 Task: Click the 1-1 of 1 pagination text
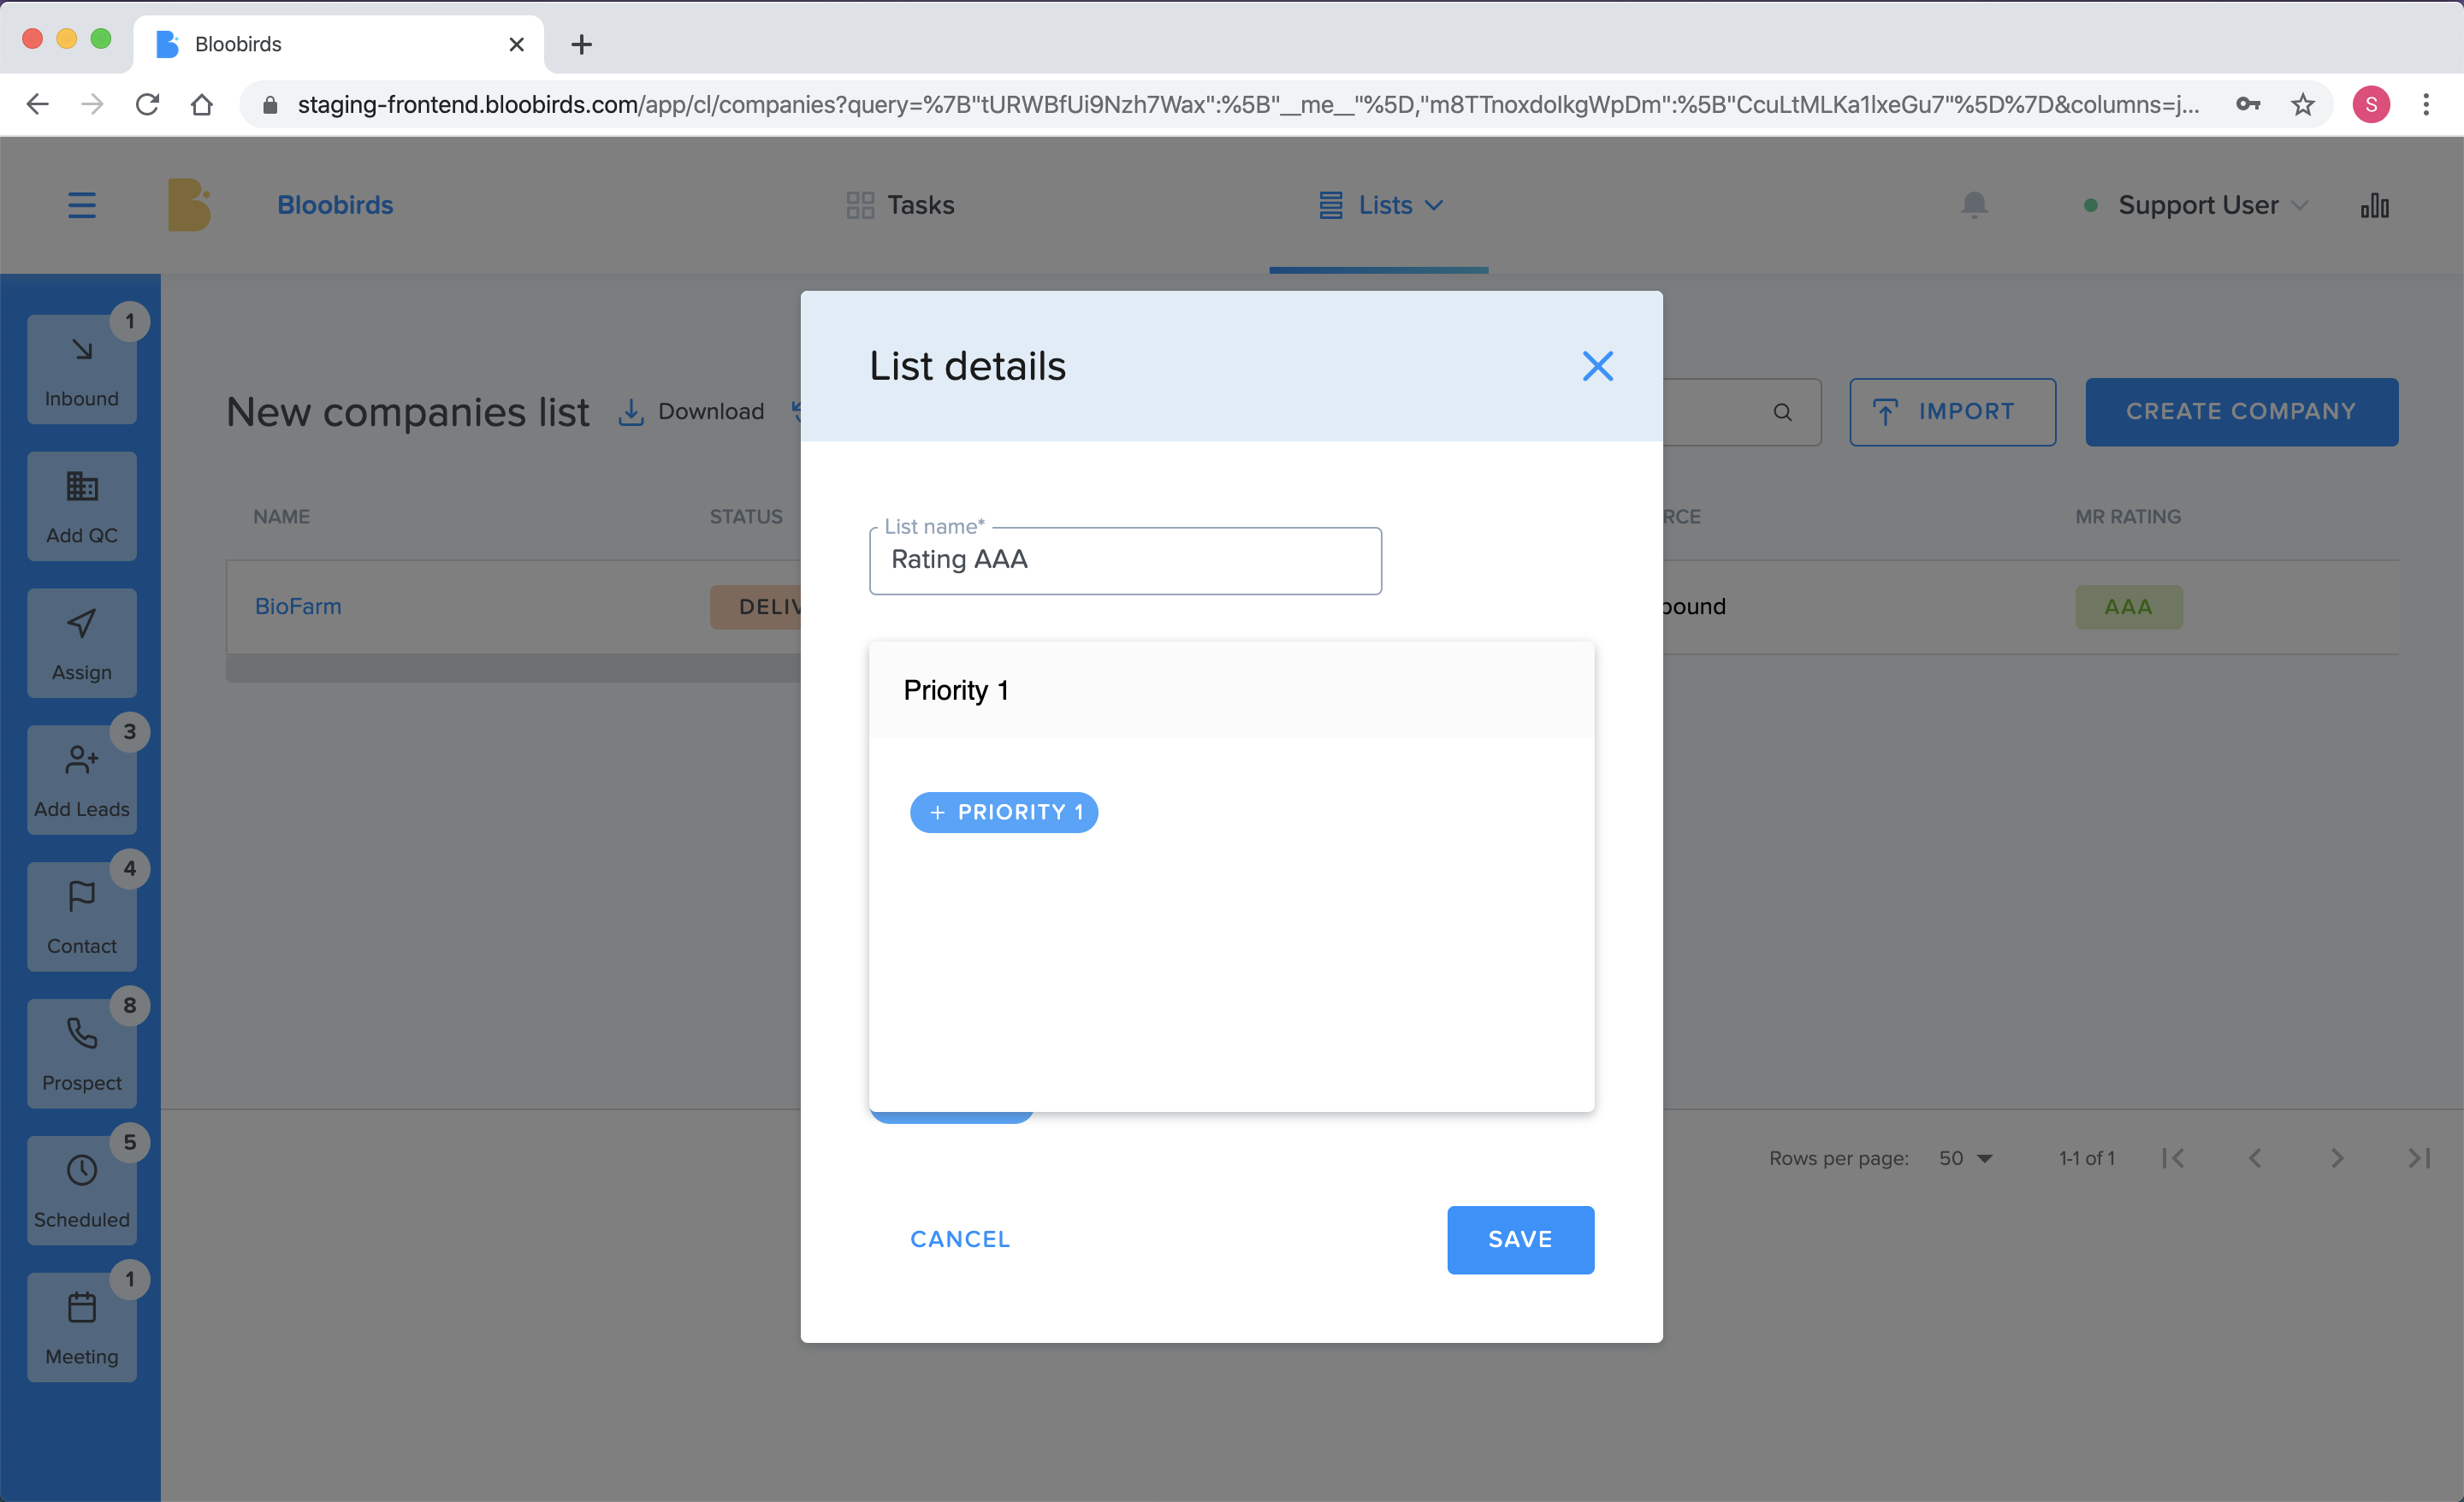point(2086,1158)
